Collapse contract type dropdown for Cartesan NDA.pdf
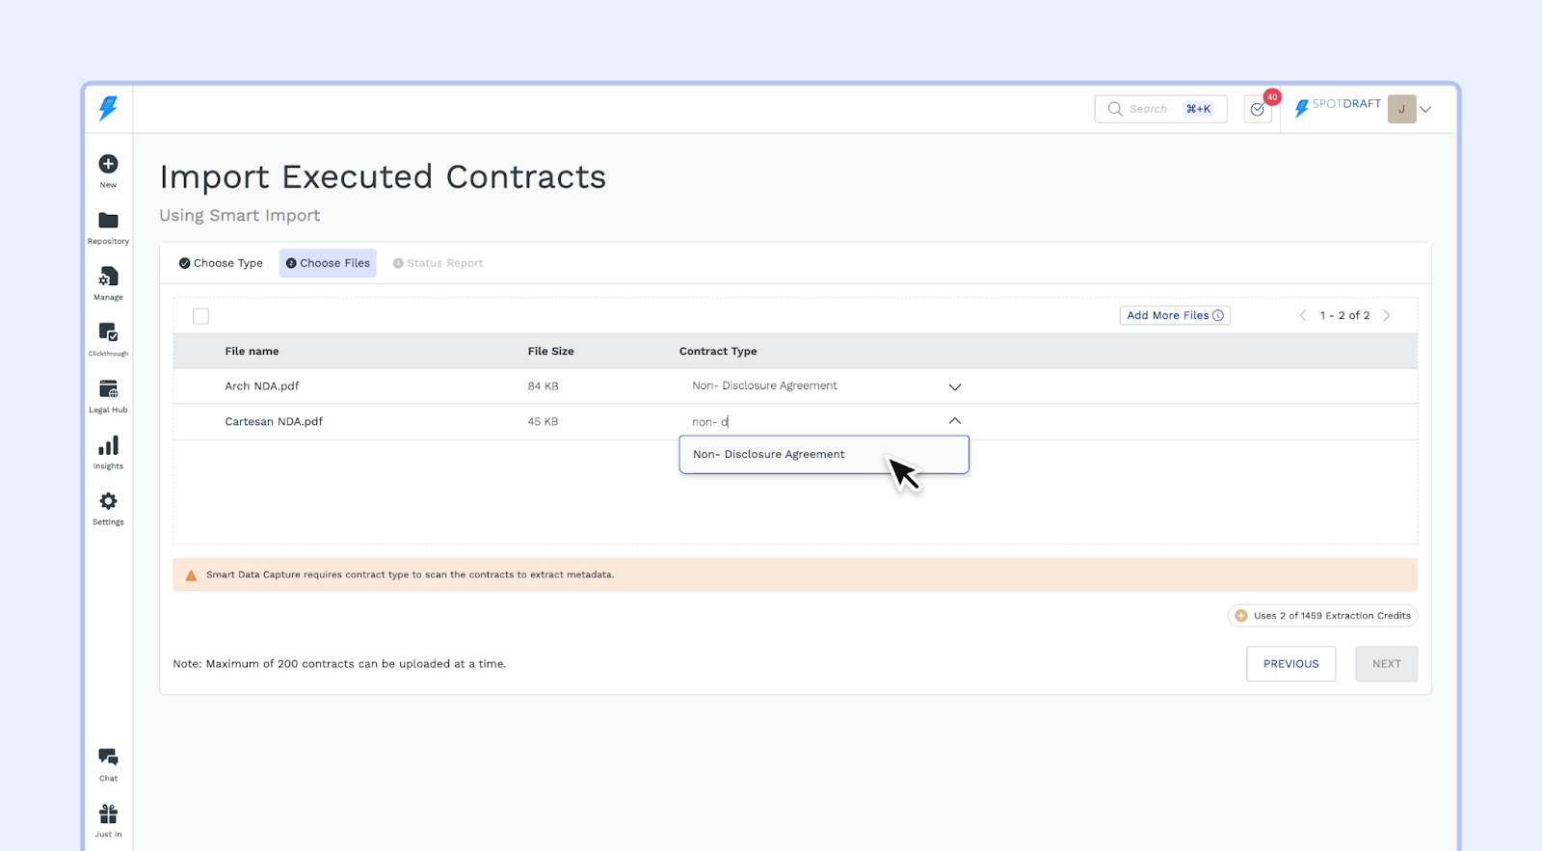The width and height of the screenshot is (1542, 851). pyautogui.click(x=954, y=421)
